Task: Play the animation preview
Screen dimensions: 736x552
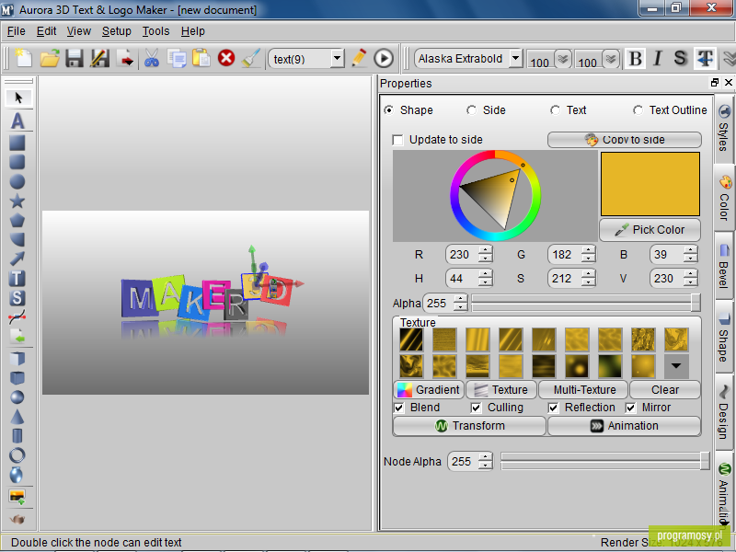Action: tap(384, 58)
